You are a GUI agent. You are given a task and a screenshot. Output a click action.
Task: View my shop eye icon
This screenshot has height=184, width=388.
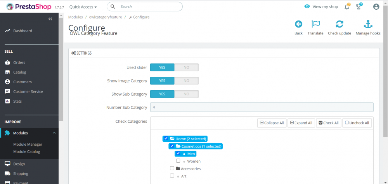[x=307, y=7]
